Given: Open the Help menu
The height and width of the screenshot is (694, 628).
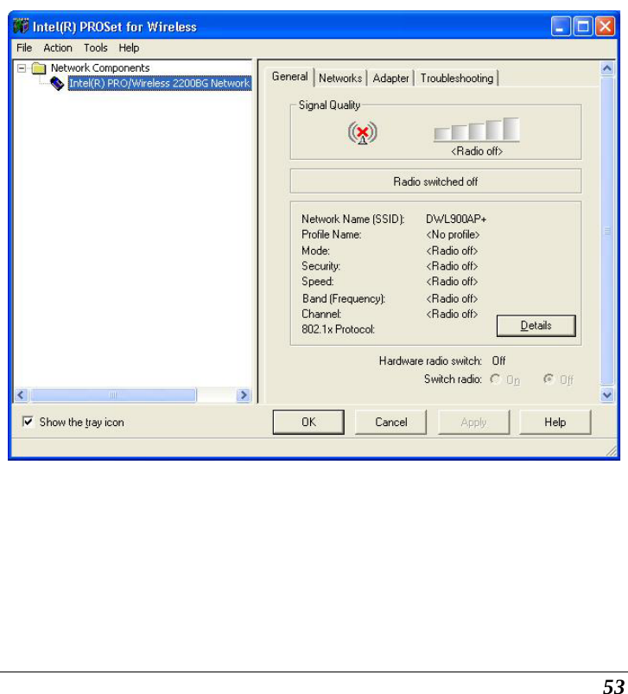Looking at the screenshot, I should 129,48.
